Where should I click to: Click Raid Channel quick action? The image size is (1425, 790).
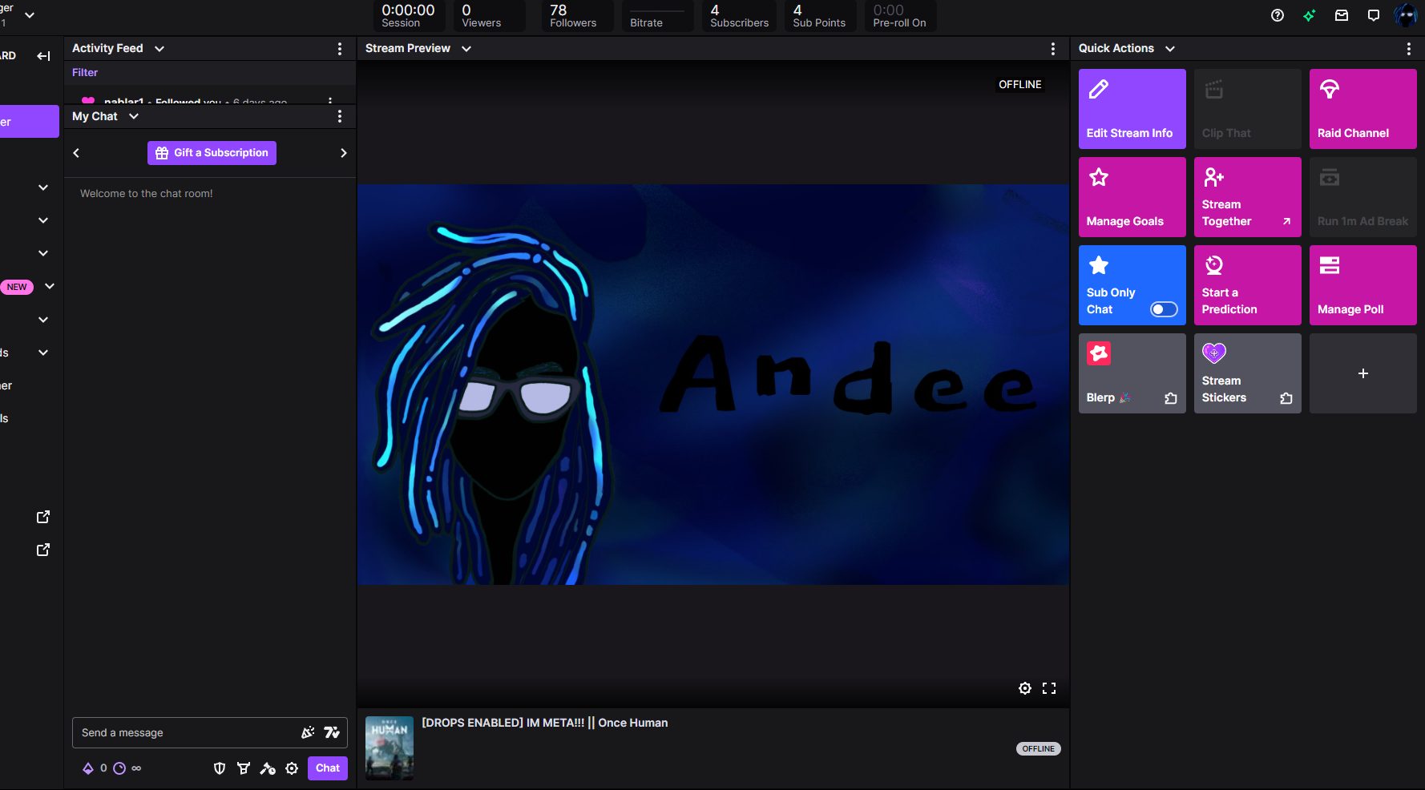click(1363, 109)
